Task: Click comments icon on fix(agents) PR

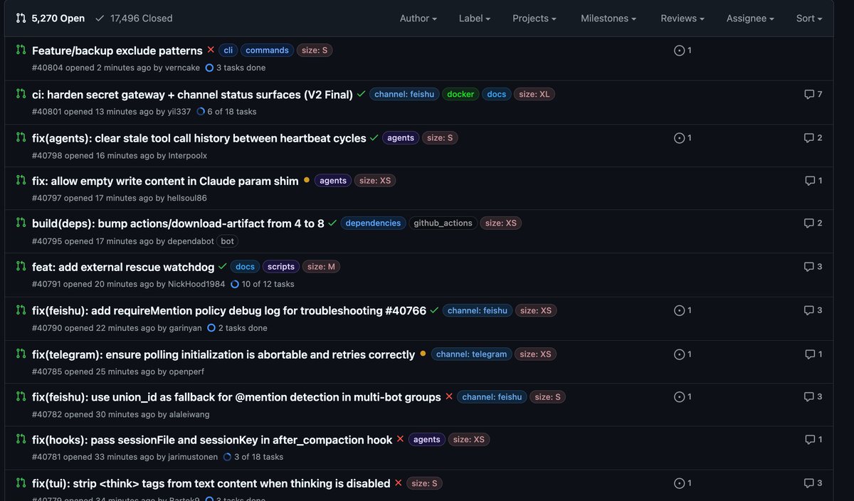Action: (x=813, y=138)
